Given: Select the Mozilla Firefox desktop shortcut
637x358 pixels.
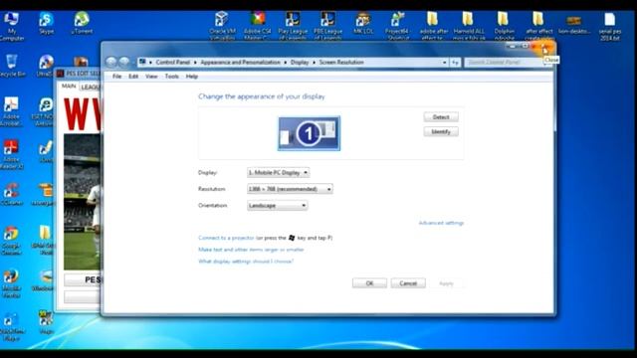Looking at the screenshot, I should click(x=11, y=283).
